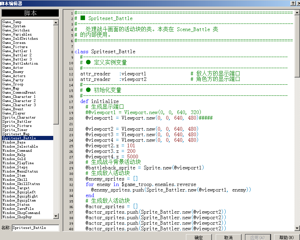Select the Game_Actor script
Screen dimensions: 300x240
[28, 68]
